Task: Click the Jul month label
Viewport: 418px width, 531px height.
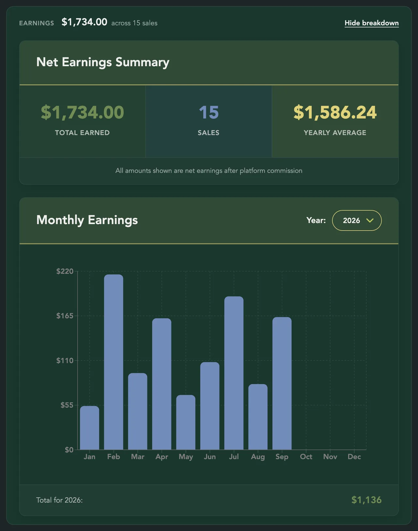Action: [x=234, y=456]
